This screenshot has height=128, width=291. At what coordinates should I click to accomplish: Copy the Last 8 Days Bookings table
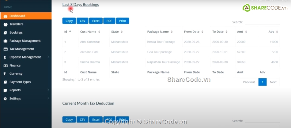point(69,21)
